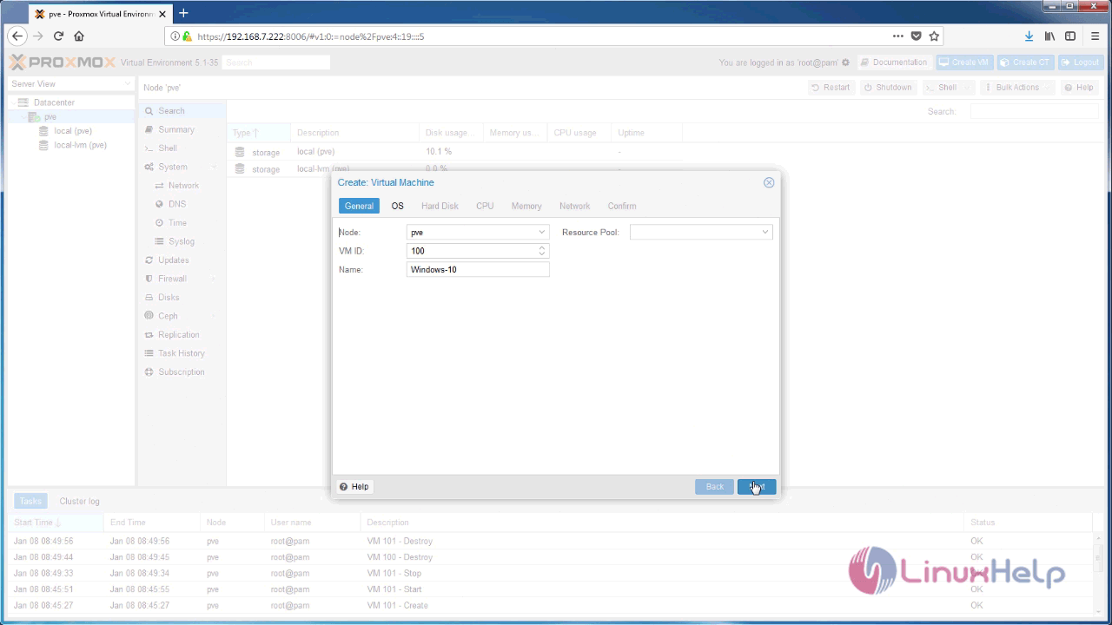This screenshot has width=1112, height=625.
Task: Click the Help button in the node toolbar
Action: click(x=1078, y=88)
